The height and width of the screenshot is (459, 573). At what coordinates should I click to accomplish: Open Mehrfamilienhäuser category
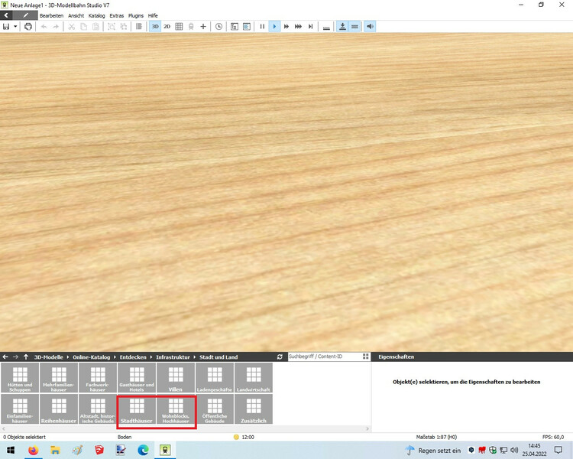[x=59, y=378]
